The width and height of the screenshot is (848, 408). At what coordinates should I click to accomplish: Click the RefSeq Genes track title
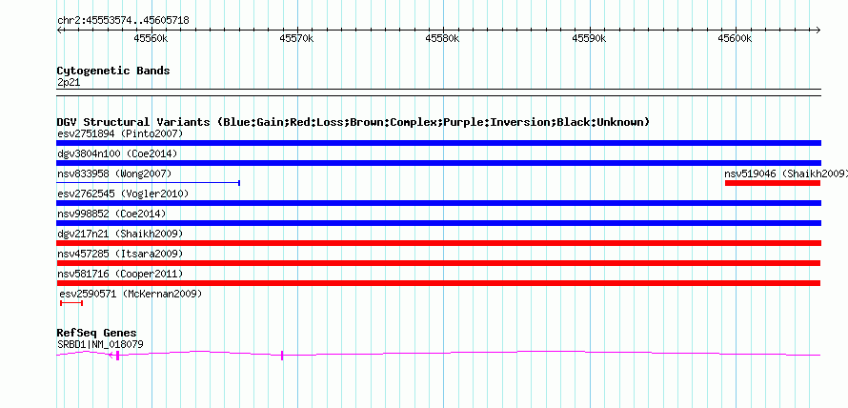tap(97, 333)
